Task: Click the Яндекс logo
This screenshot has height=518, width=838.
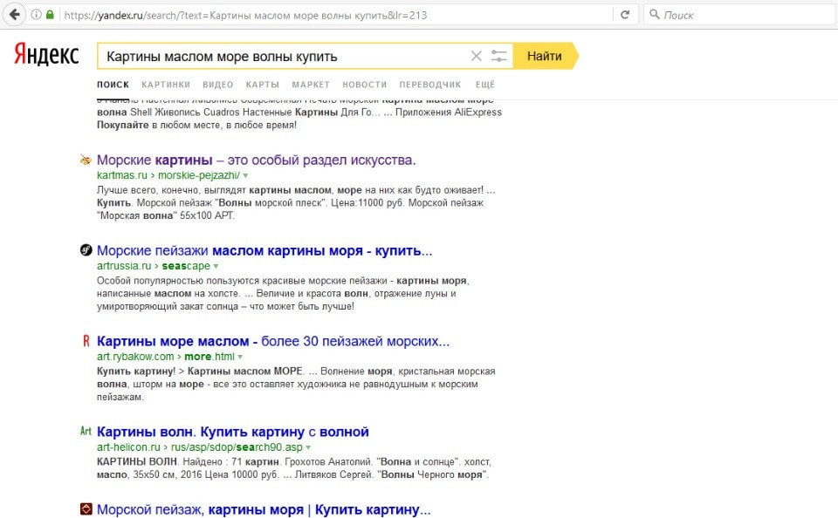Action: click(x=46, y=56)
